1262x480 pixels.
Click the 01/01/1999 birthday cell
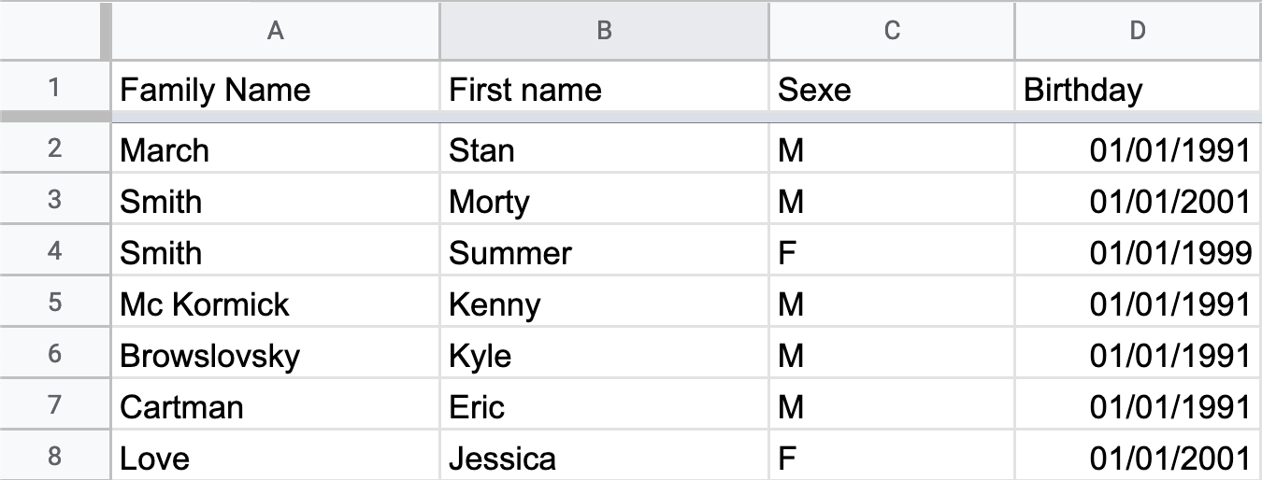point(1138,252)
